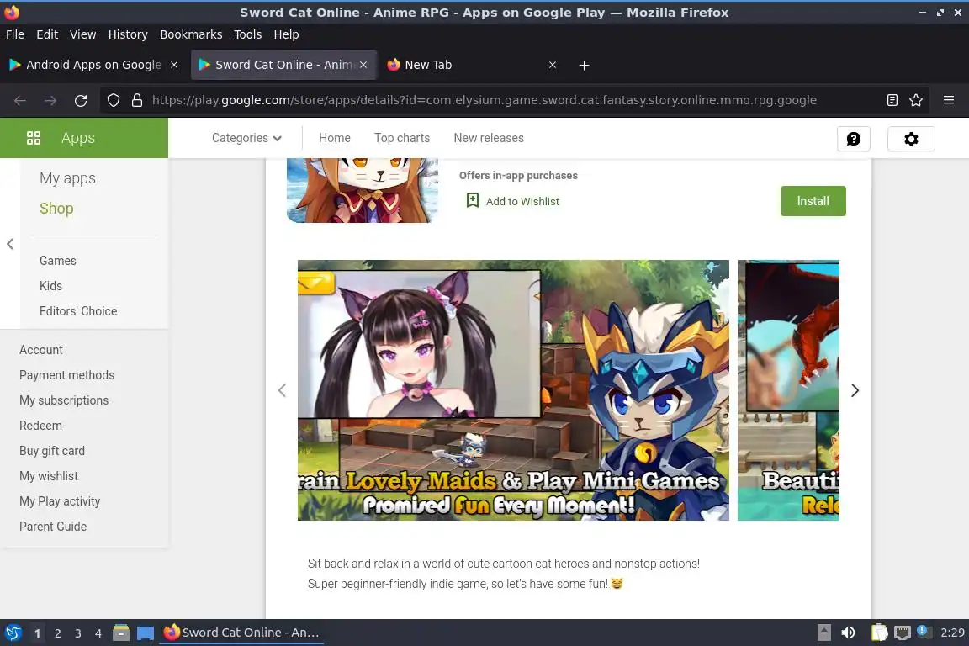
Task: Click the URL address bar
Action: tap(484, 100)
